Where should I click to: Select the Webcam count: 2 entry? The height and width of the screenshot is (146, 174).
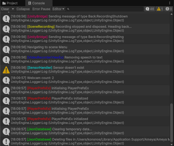click(85, 80)
